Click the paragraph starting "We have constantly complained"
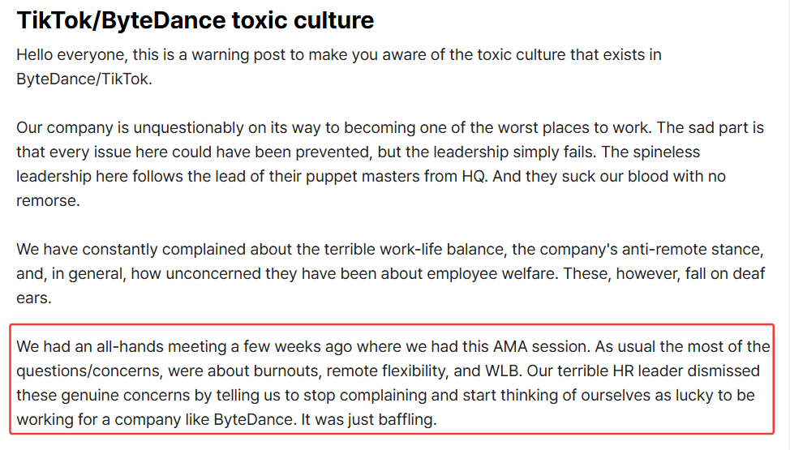The image size is (790, 450). pos(390,273)
